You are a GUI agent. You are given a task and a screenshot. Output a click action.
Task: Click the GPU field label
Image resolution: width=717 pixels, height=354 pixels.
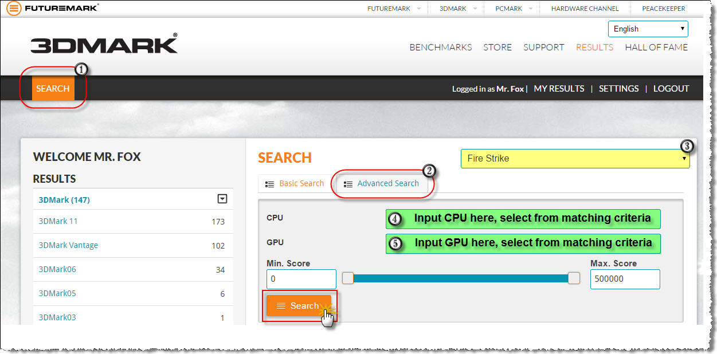[x=275, y=242]
